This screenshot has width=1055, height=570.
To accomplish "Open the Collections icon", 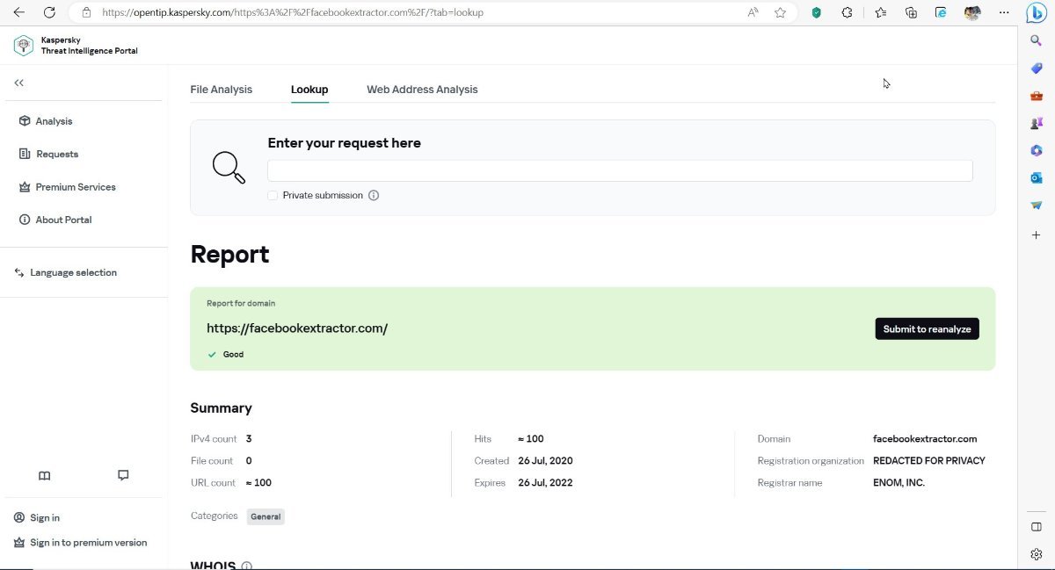I will tap(912, 12).
